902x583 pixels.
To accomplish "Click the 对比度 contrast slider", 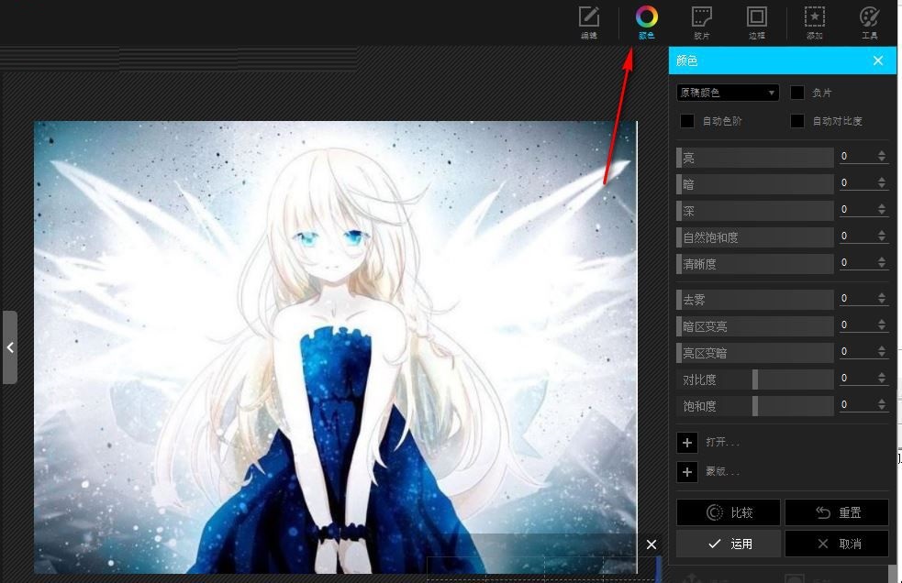I will pos(755,379).
